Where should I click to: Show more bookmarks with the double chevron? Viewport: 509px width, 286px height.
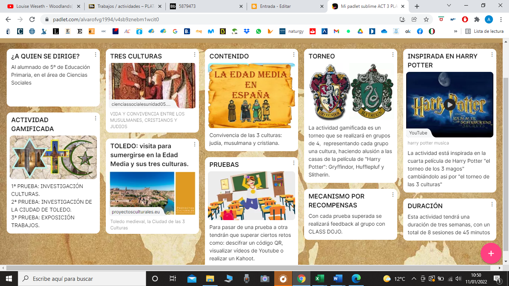[455, 32]
